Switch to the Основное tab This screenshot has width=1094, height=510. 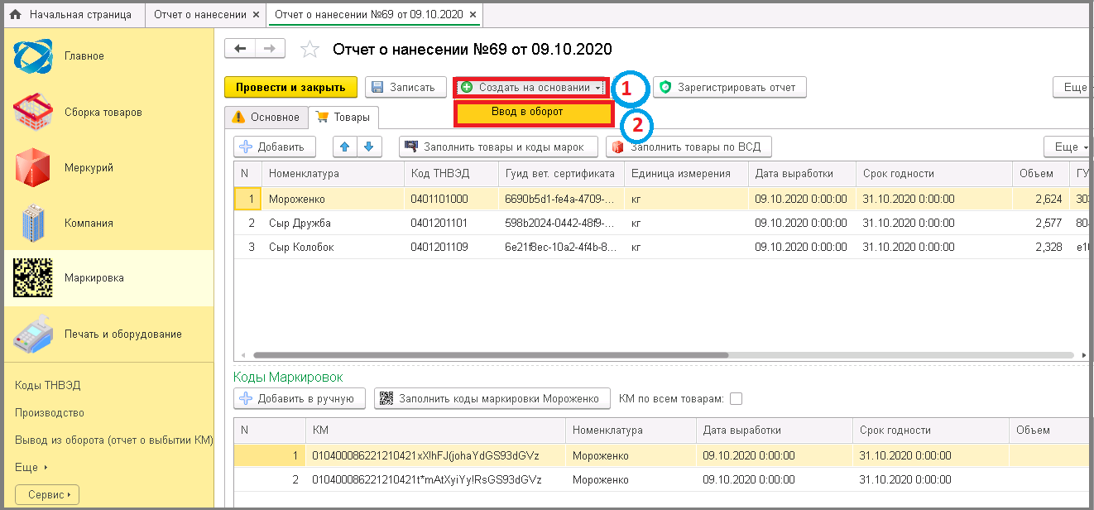tap(266, 118)
